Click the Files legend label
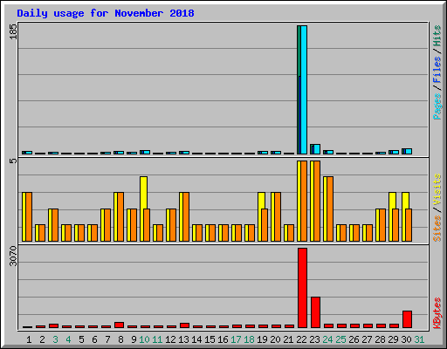 437,69
